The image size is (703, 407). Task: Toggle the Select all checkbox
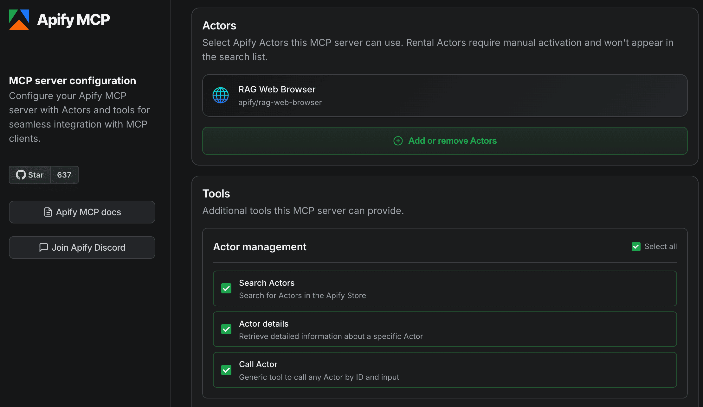coord(635,246)
